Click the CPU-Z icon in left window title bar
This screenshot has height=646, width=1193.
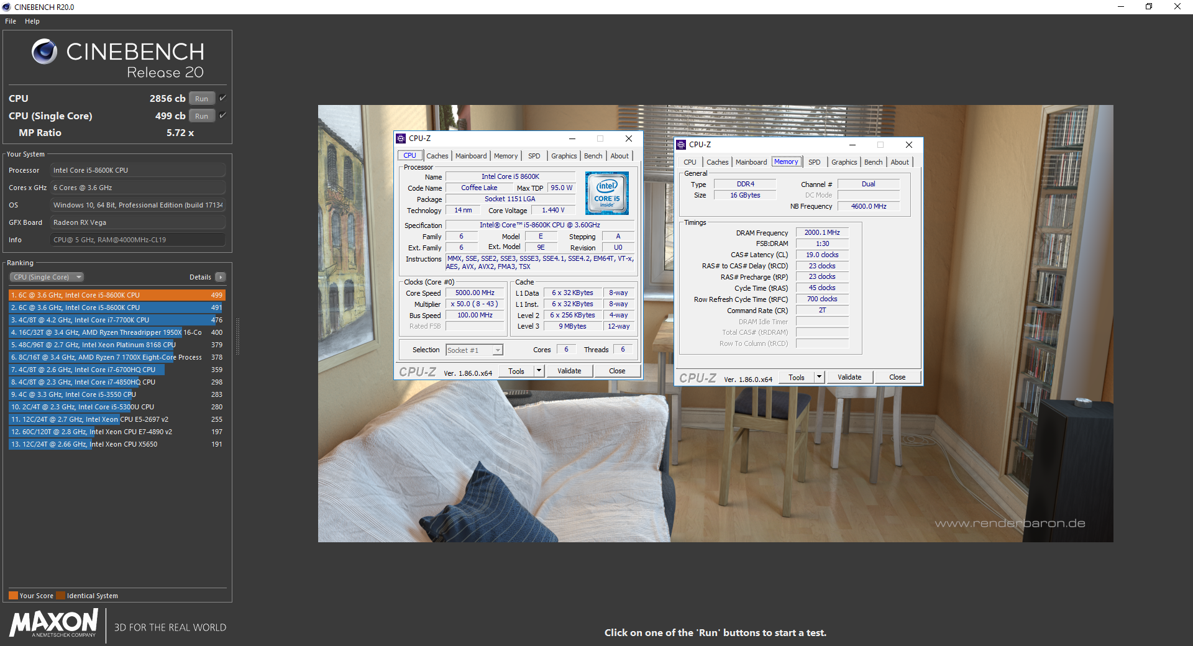(x=401, y=139)
